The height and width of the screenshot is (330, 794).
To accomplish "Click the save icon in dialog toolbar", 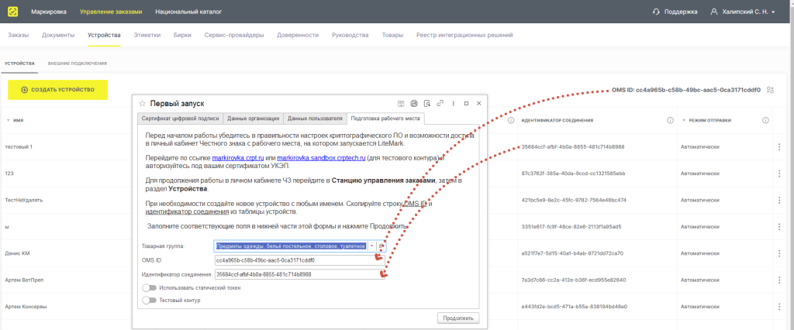I will coord(401,103).
